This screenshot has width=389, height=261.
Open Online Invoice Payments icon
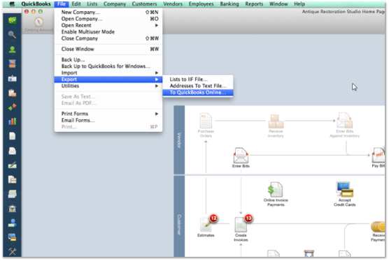[276, 190]
